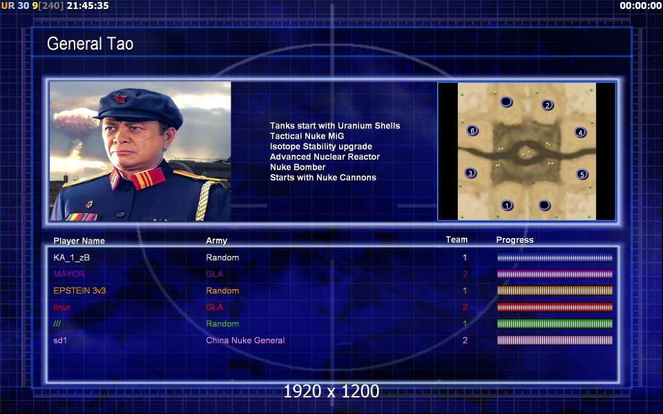Viewport: 663px width, 414px height.
Task: Select player name MAYOR
Action: coord(69,274)
